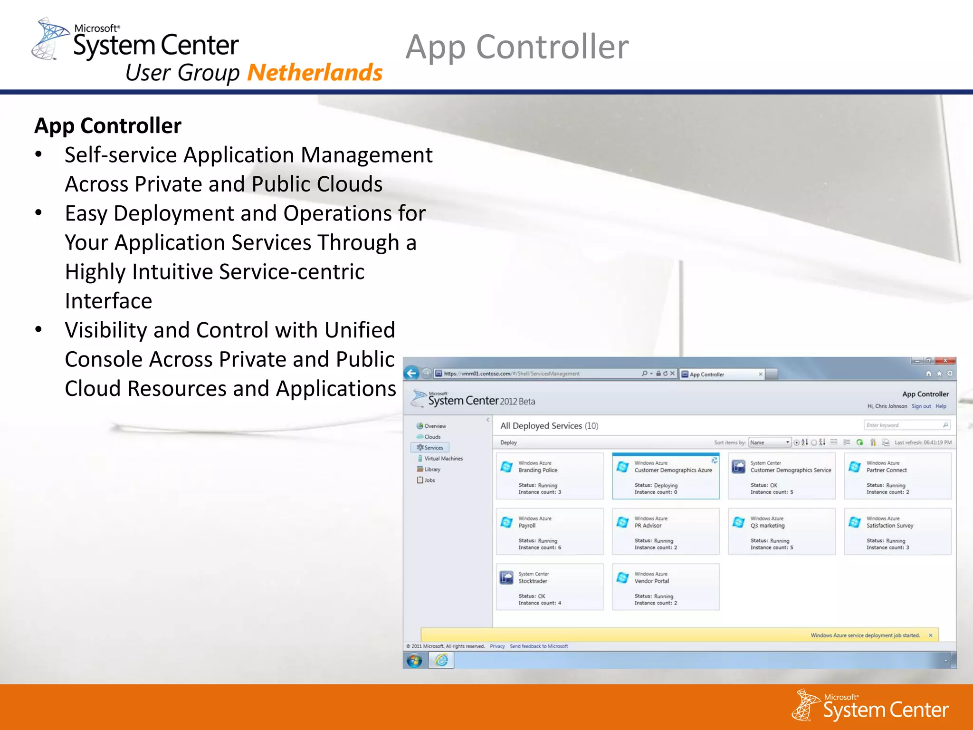Open the browser Tools gear icon

pyautogui.click(x=950, y=374)
